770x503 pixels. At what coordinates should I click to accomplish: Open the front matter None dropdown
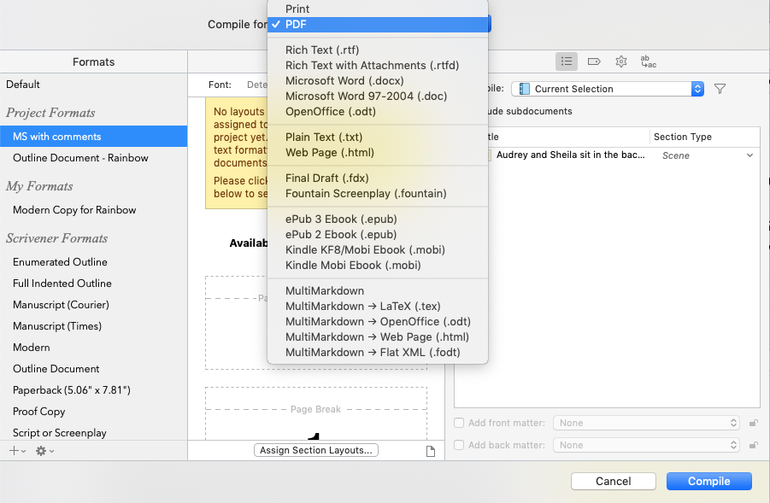click(646, 423)
